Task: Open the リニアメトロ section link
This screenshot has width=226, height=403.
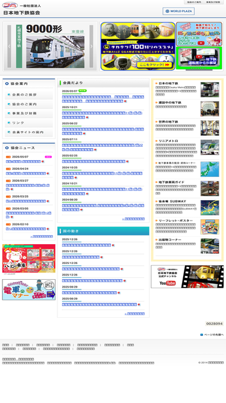Action: click(x=168, y=141)
